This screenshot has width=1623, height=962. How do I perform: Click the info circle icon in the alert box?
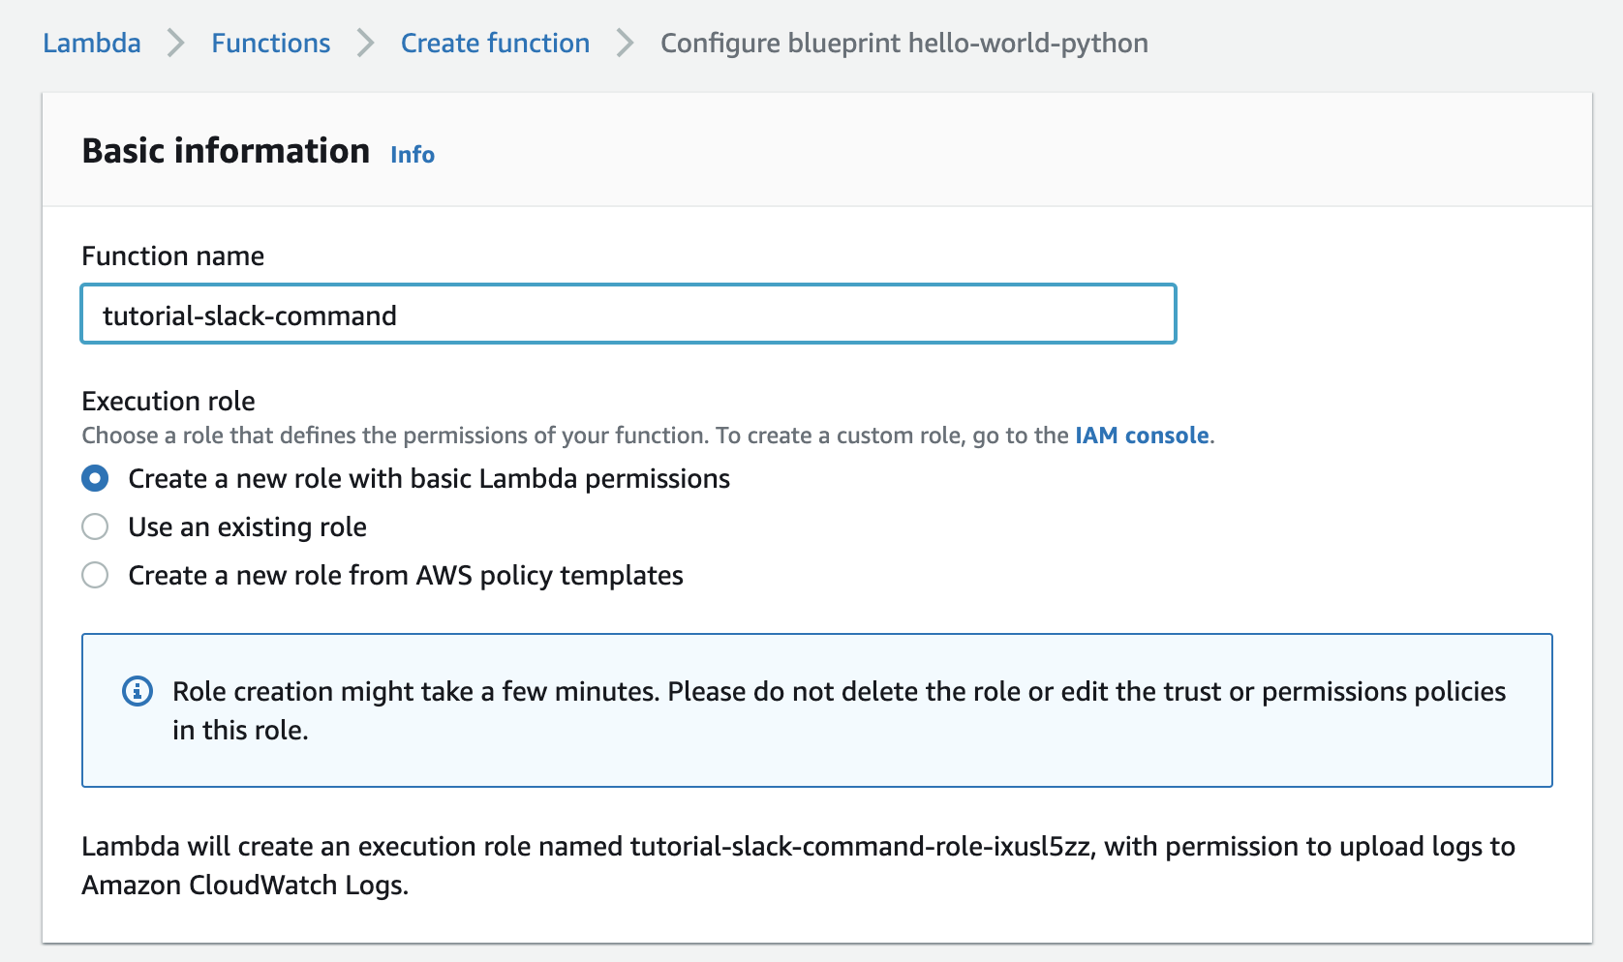tap(137, 691)
